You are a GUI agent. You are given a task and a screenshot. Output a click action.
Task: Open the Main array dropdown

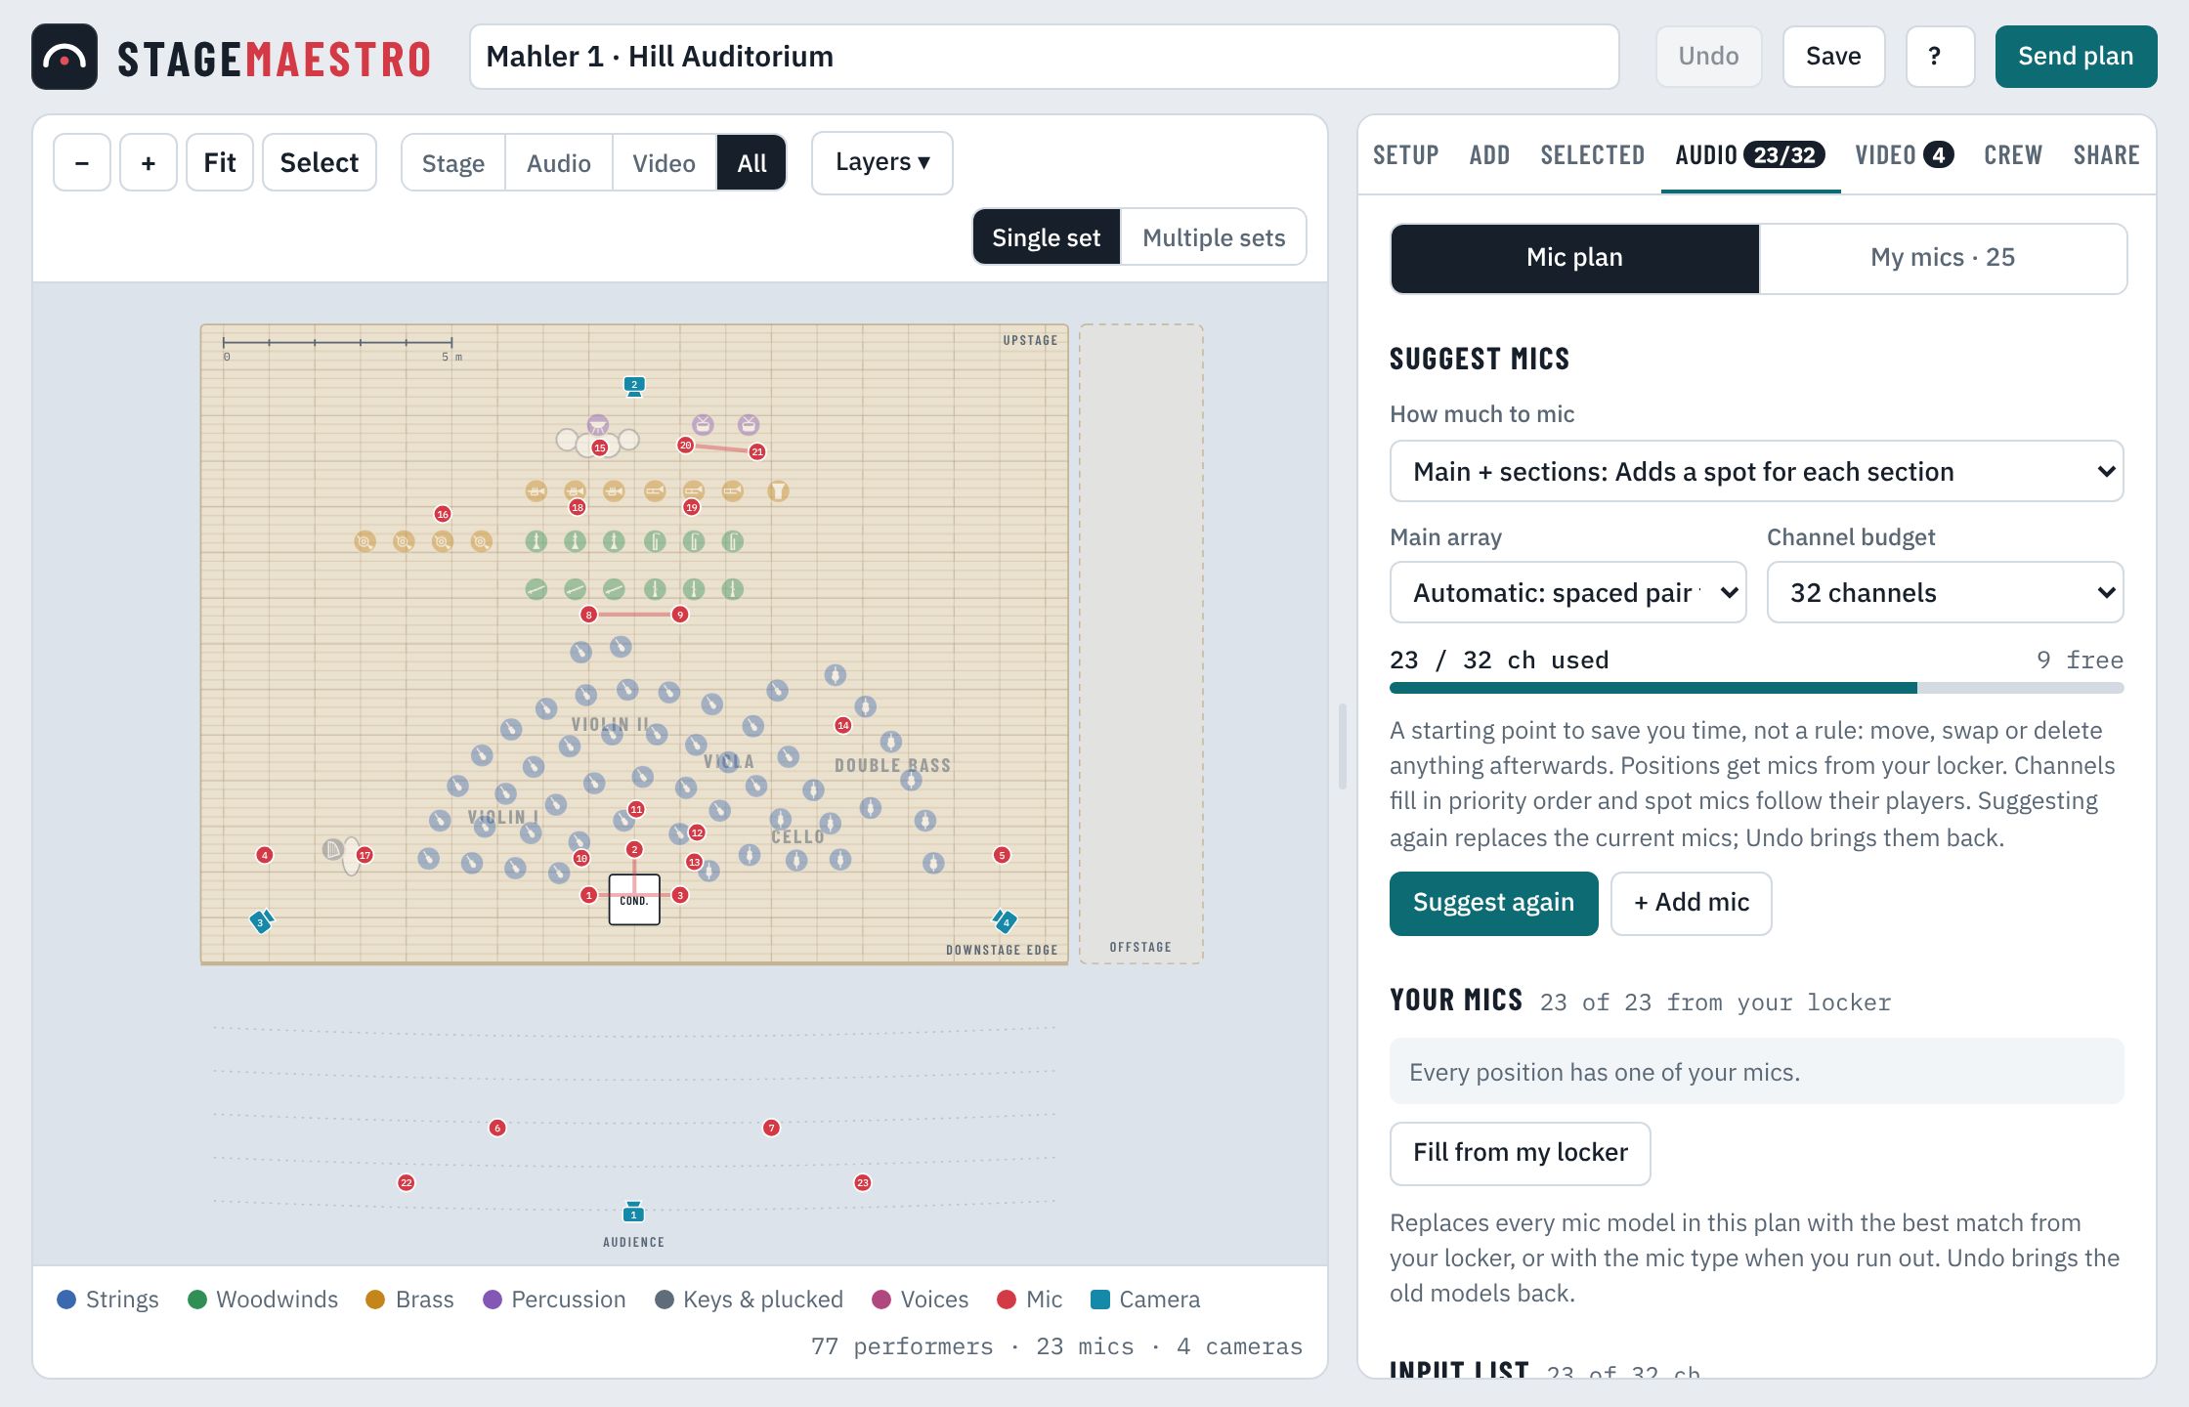coord(1568,592)
